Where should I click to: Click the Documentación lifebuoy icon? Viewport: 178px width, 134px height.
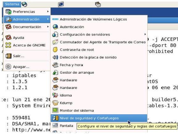tap(9, 27)
